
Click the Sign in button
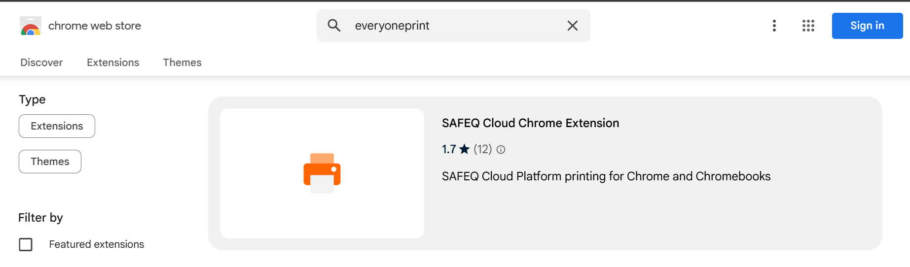867,26
